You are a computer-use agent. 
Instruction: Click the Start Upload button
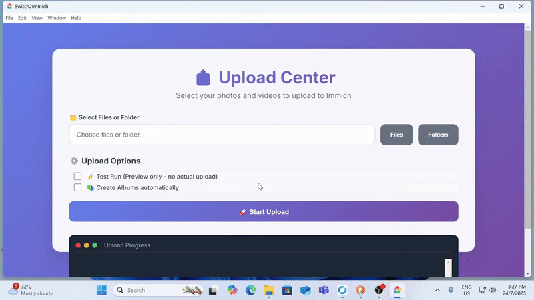pos(264,211)
